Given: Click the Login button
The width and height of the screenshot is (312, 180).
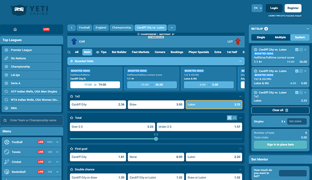Looking at the screenshot, I should tap(274, 8).
